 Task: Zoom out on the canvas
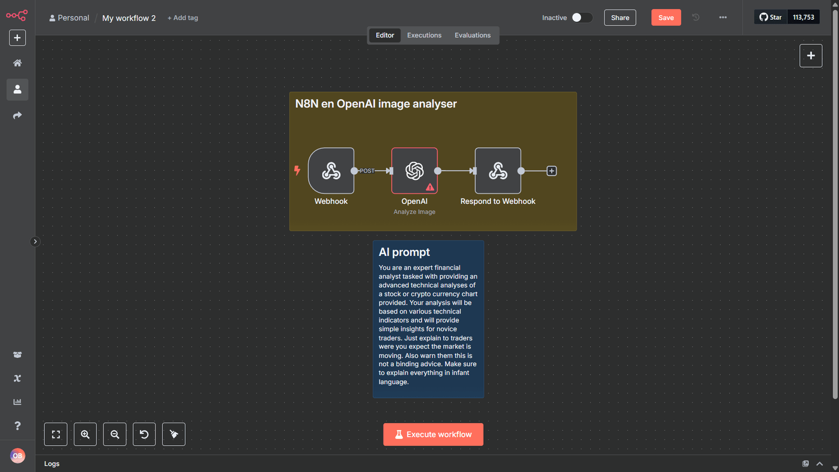point(115,434)
